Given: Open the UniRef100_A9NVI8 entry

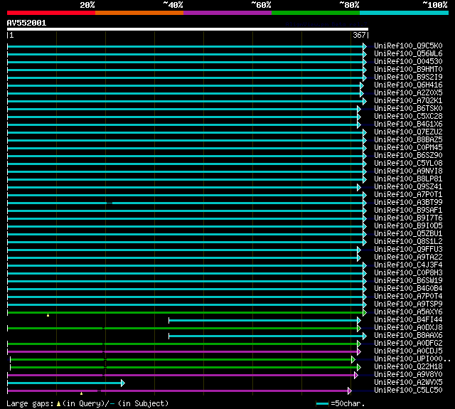Looking at the screenshot, I should (408, 171).
